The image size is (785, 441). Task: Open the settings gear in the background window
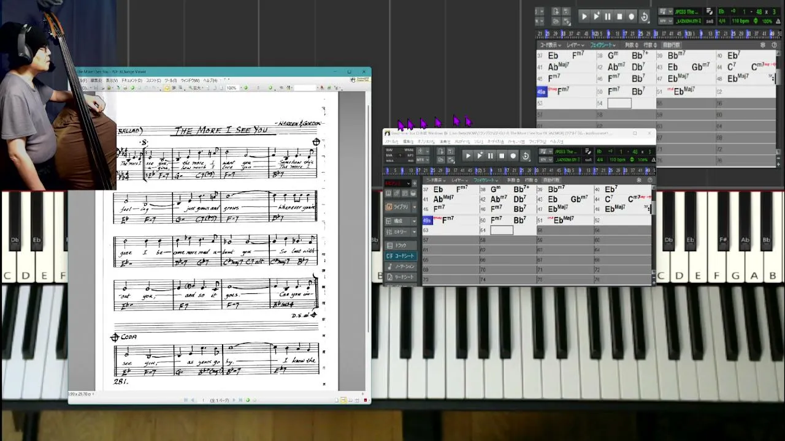point(763,45)
